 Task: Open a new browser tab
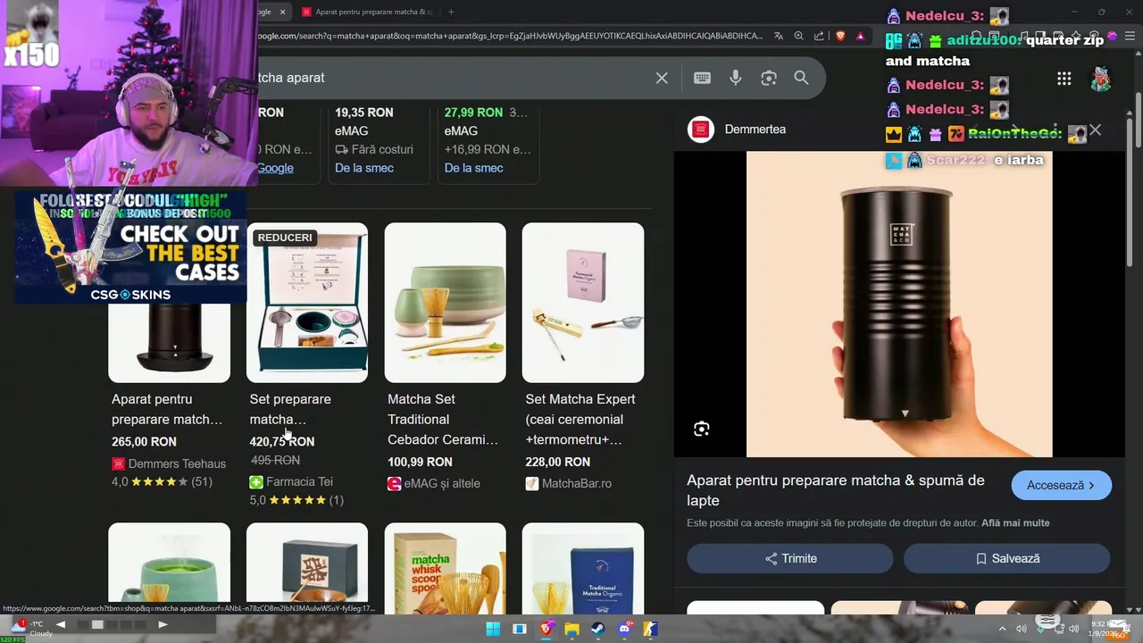click(451, 12)
